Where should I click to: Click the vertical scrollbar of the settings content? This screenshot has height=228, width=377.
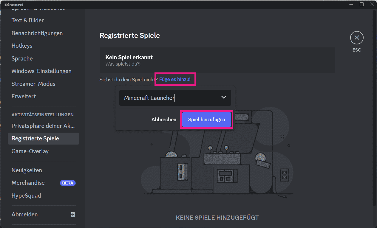coord(374,107)
